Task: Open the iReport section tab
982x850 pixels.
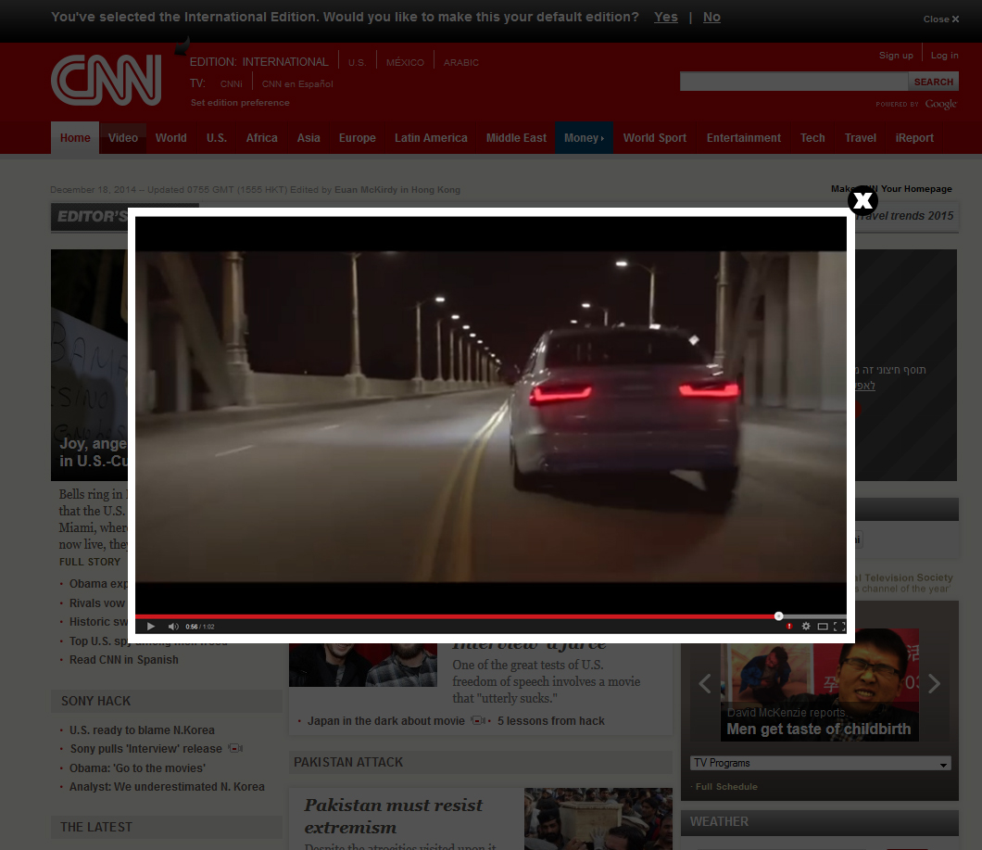Action: (x=914, y=138)
